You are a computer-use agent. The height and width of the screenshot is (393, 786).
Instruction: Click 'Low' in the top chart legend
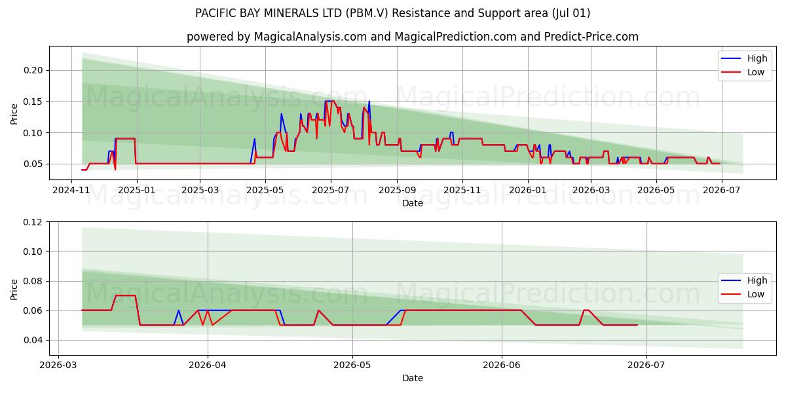pos(756,72)
